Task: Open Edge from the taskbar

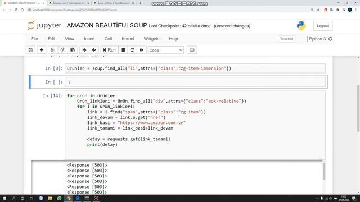Action: (x=78, y=198)
